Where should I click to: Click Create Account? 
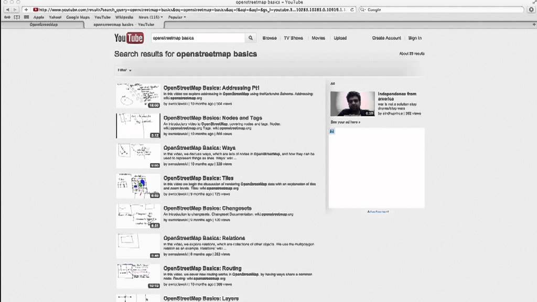pyautogui.click(x=386, y=38)
